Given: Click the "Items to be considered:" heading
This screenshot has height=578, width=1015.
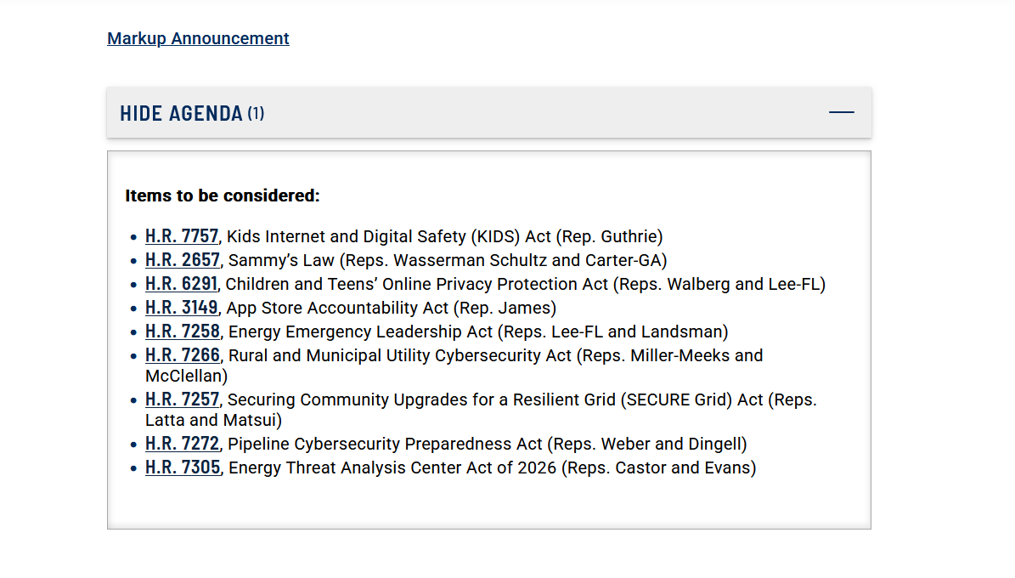Looking at the screenshot, I should click(223, 195).
